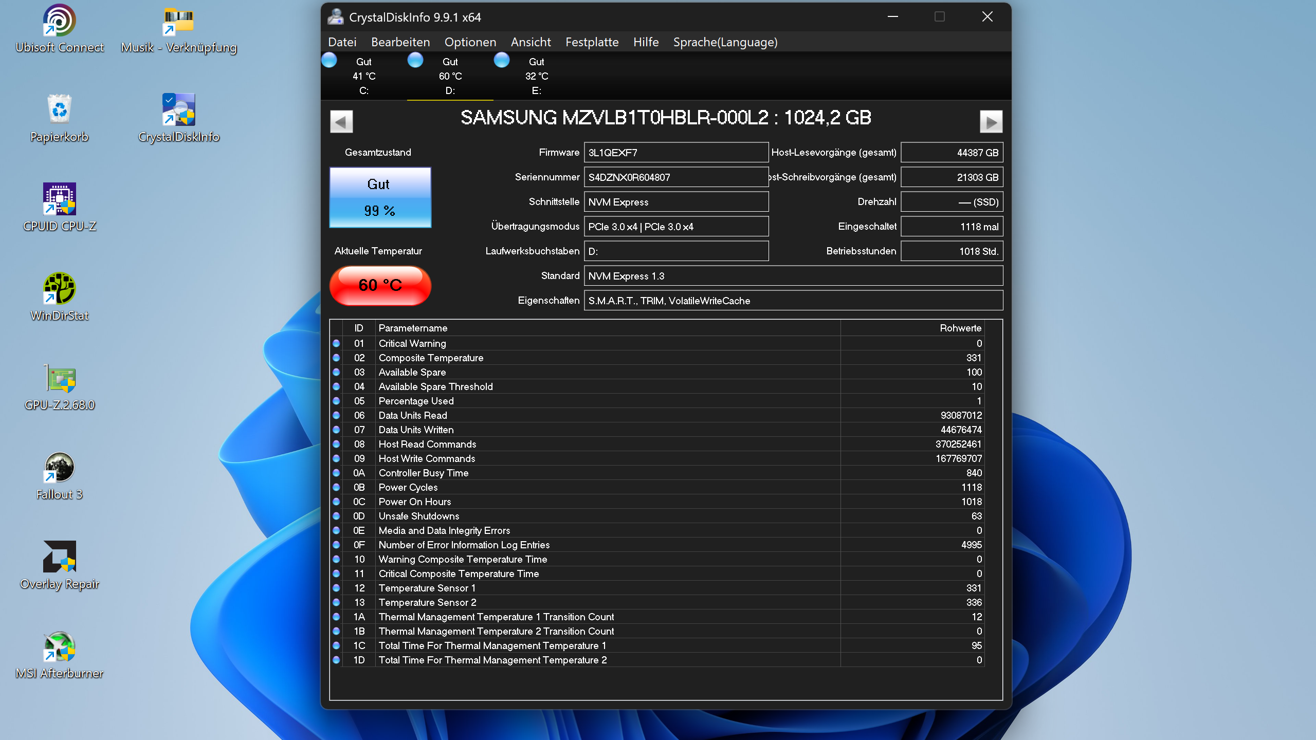Open the Hilfe menu
The image size is (1316, 740).
coord(646,42)
